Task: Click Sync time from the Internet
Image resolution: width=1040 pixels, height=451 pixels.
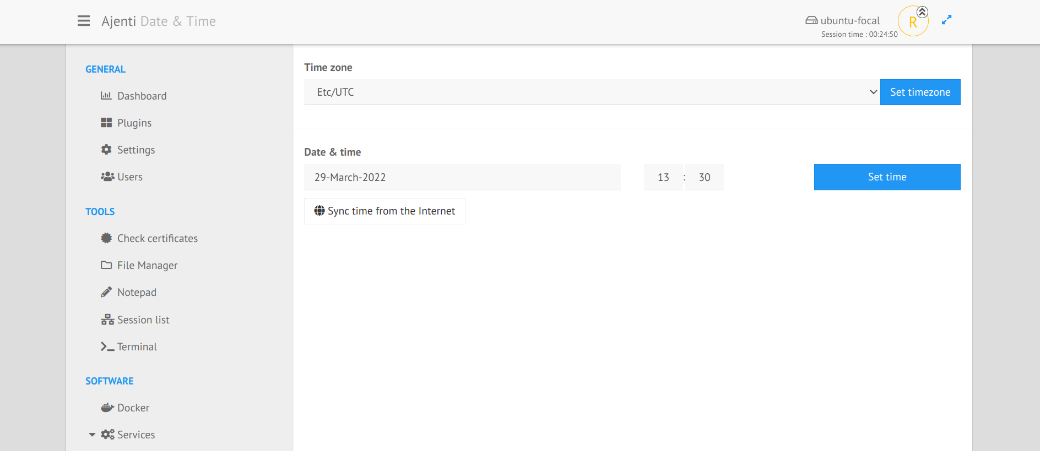Action: point(384,211)
